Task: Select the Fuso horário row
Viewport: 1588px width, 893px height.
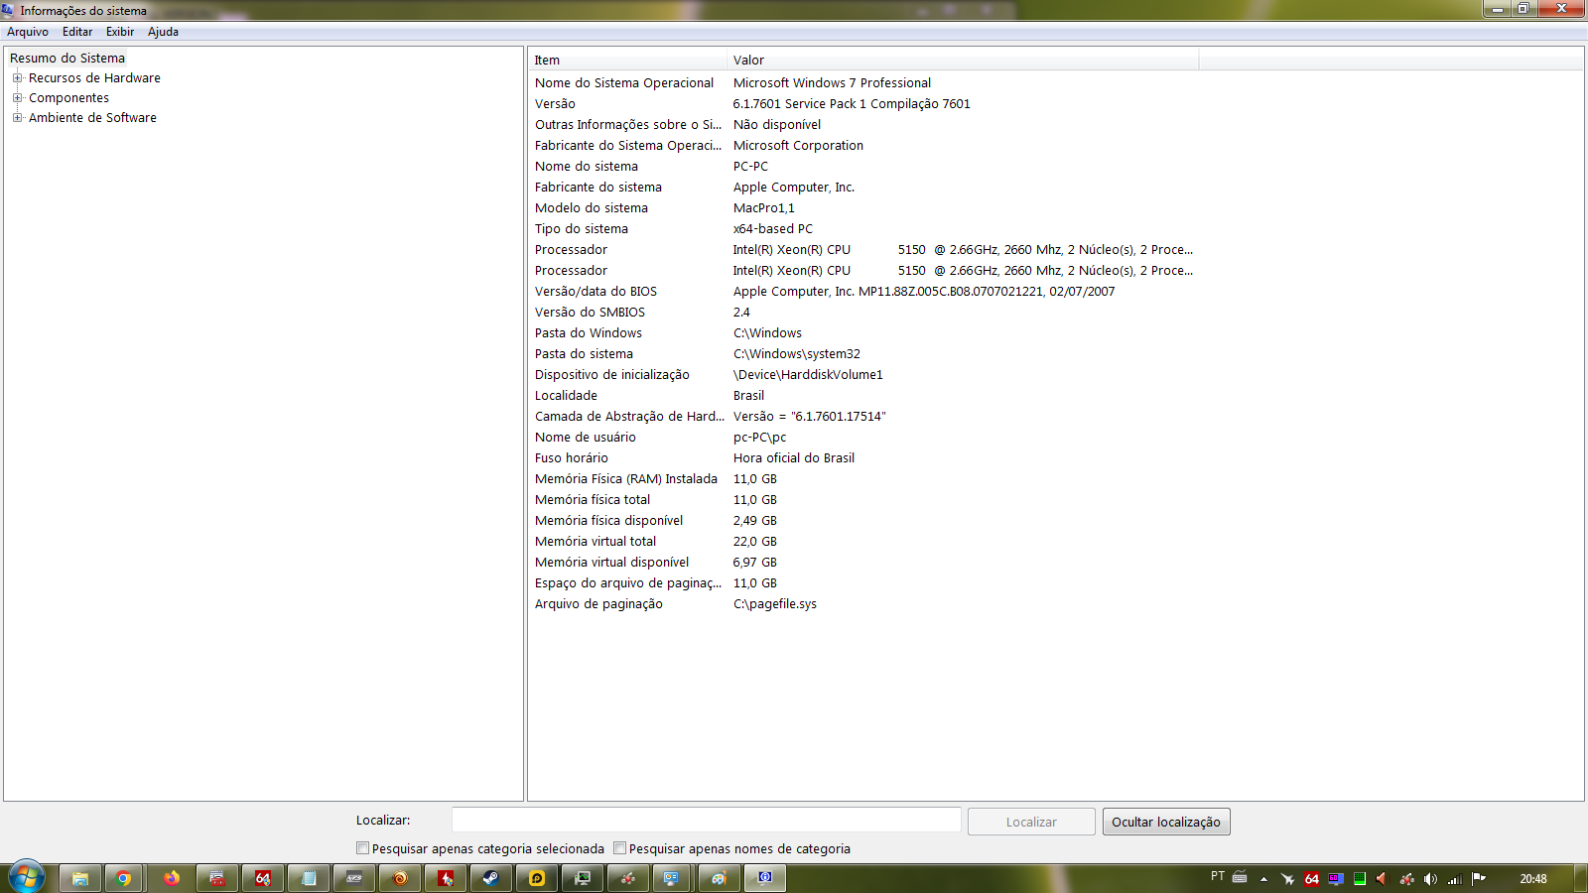Action: (x=863, y=458)
